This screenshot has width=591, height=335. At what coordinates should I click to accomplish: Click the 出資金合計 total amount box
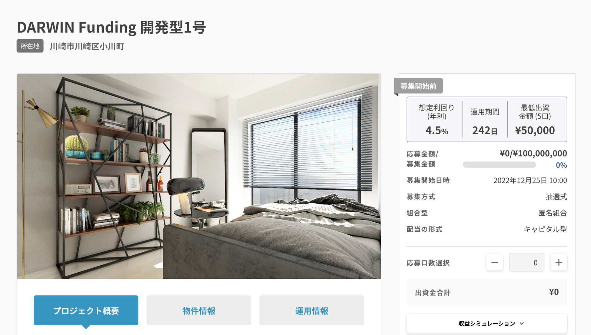pyautogui.click(x=487, y=292)
